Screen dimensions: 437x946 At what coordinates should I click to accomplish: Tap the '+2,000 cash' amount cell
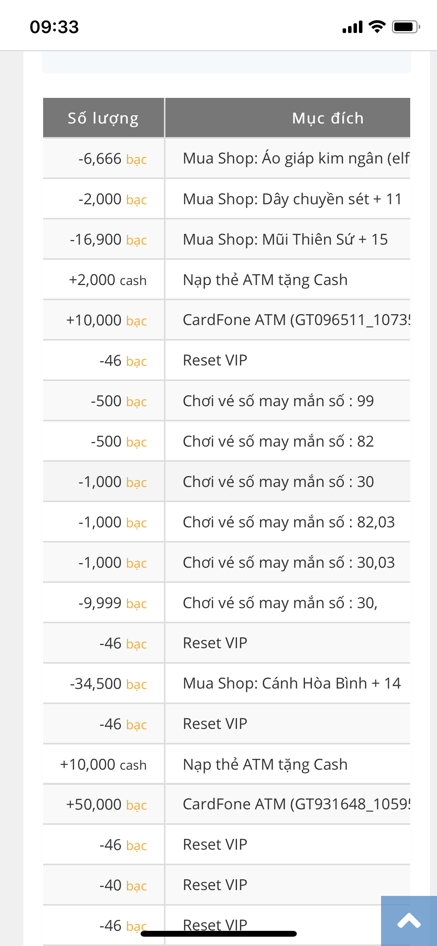(x=108, y=280)
